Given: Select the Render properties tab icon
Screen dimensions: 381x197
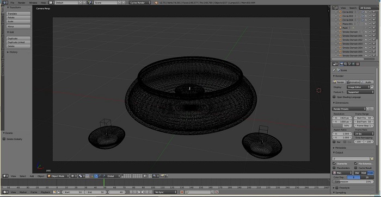Looking at the screenshot, I should coord(342,64).
